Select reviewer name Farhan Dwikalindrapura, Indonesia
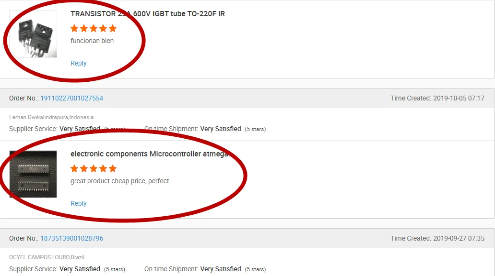Screen dimensions: 495x276 tap(51, 117)
